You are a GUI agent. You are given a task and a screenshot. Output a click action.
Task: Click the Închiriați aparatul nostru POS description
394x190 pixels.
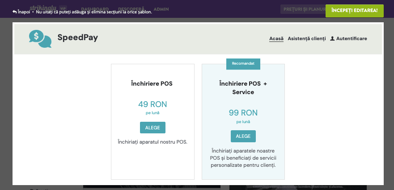[153, 142]
